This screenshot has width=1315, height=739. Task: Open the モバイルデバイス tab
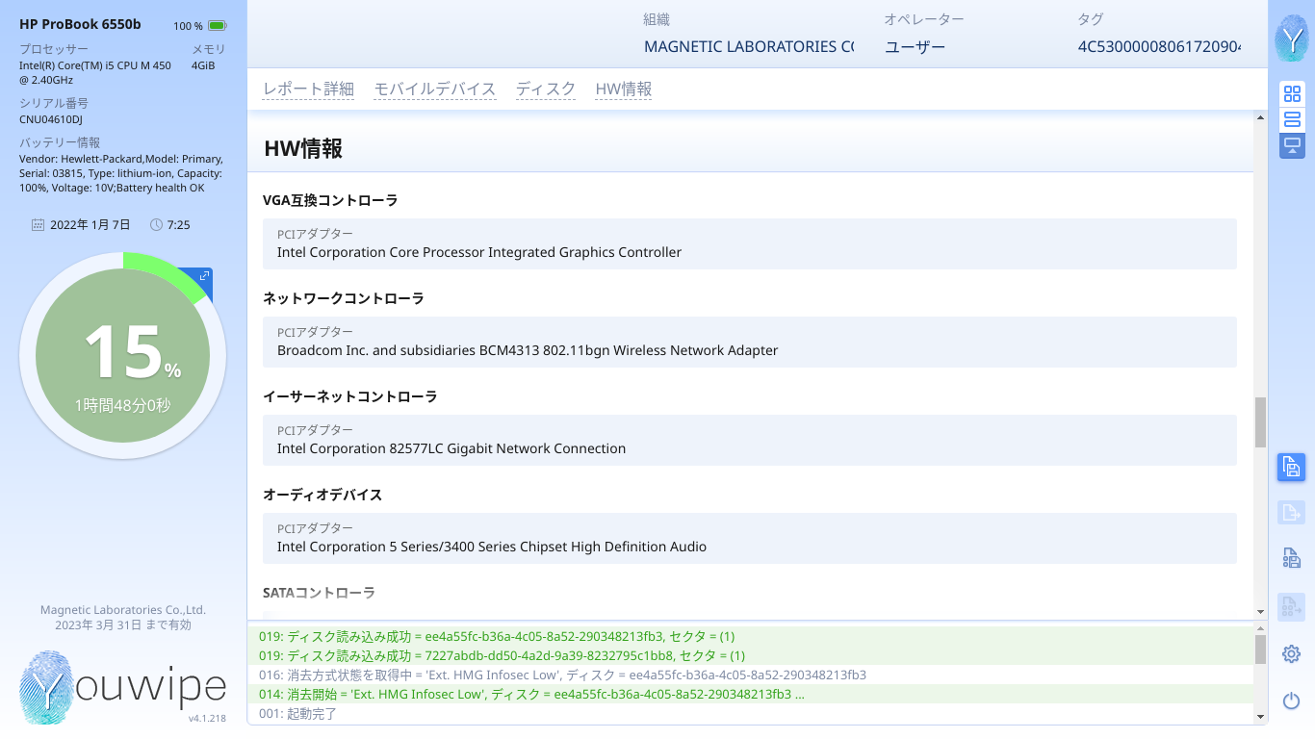click(x=435, y=89)
